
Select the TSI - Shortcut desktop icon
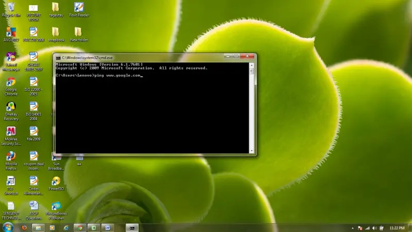(11, 186)
